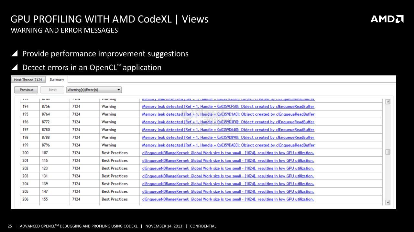Open Global Work size link in row 200
This screenshot has height=232, width=414.
click(228, 153)
